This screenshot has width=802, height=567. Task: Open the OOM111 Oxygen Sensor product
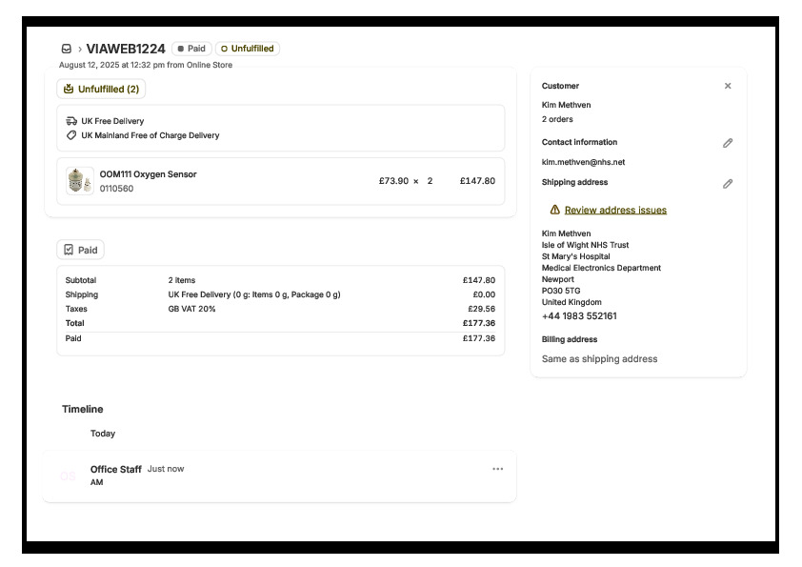click(x=148, y=174)
